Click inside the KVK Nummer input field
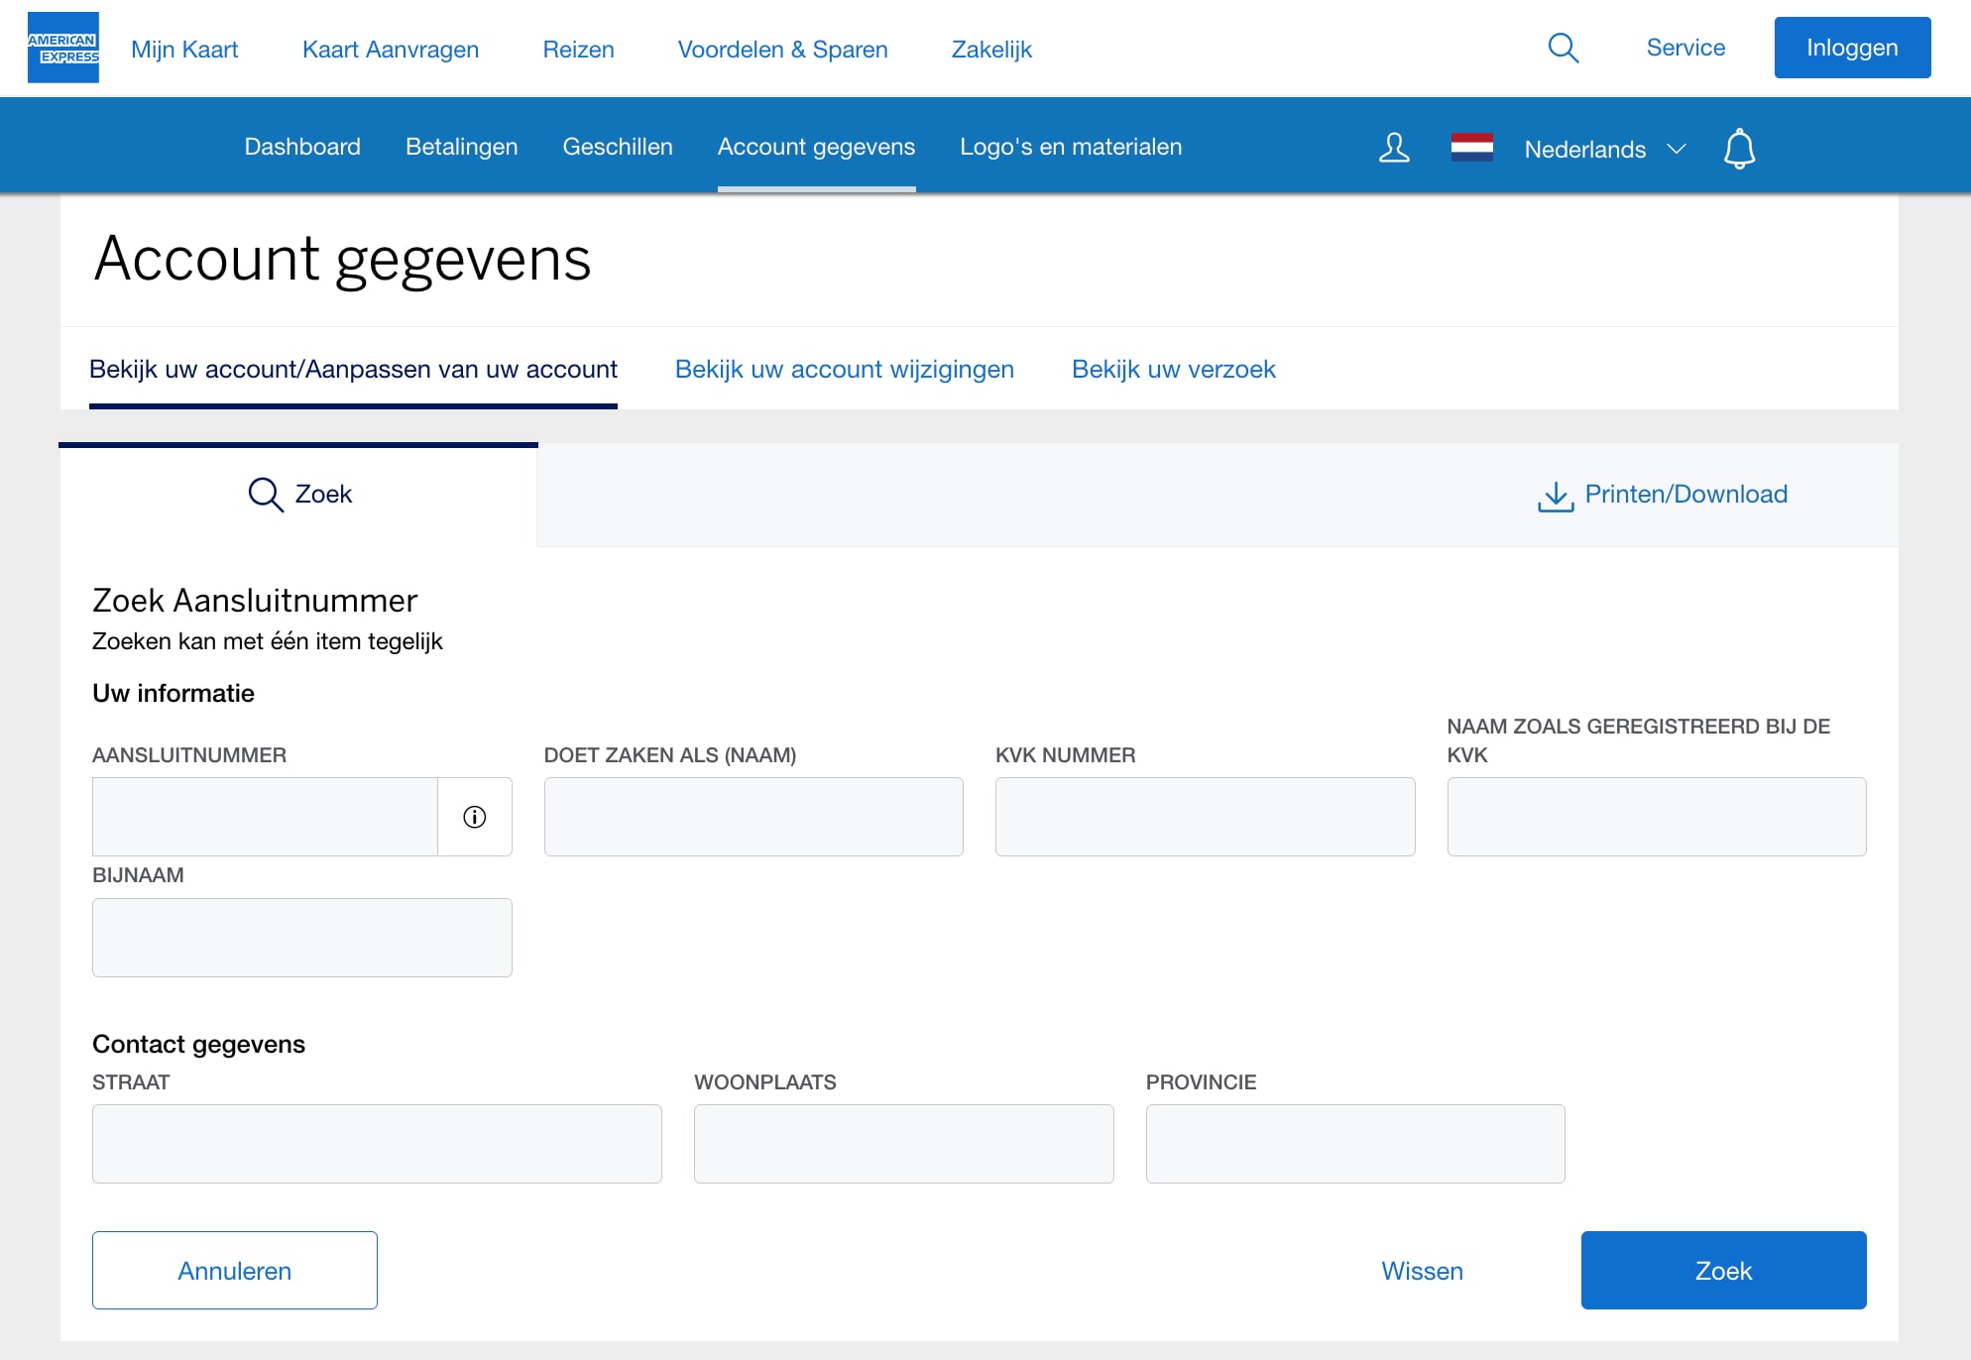1971x1360 pixels. [x=1205, y=816]
